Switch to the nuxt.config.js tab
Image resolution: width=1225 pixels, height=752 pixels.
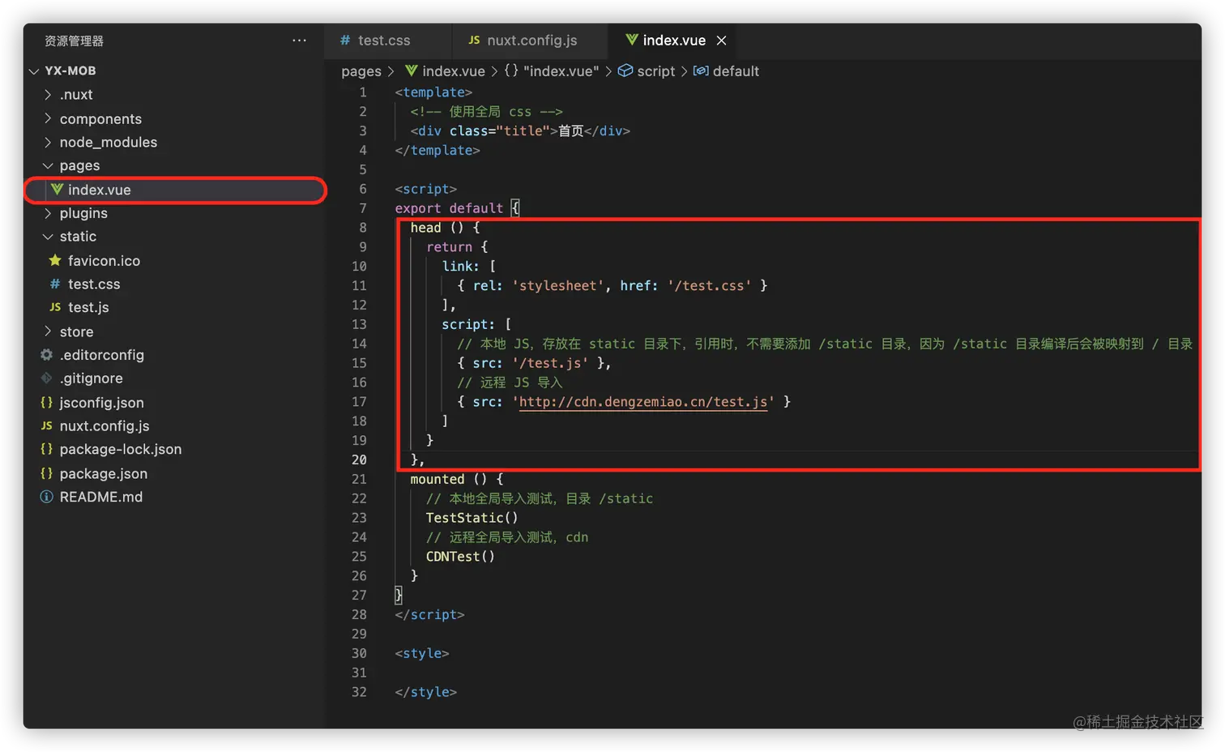[x=529, y=40]
